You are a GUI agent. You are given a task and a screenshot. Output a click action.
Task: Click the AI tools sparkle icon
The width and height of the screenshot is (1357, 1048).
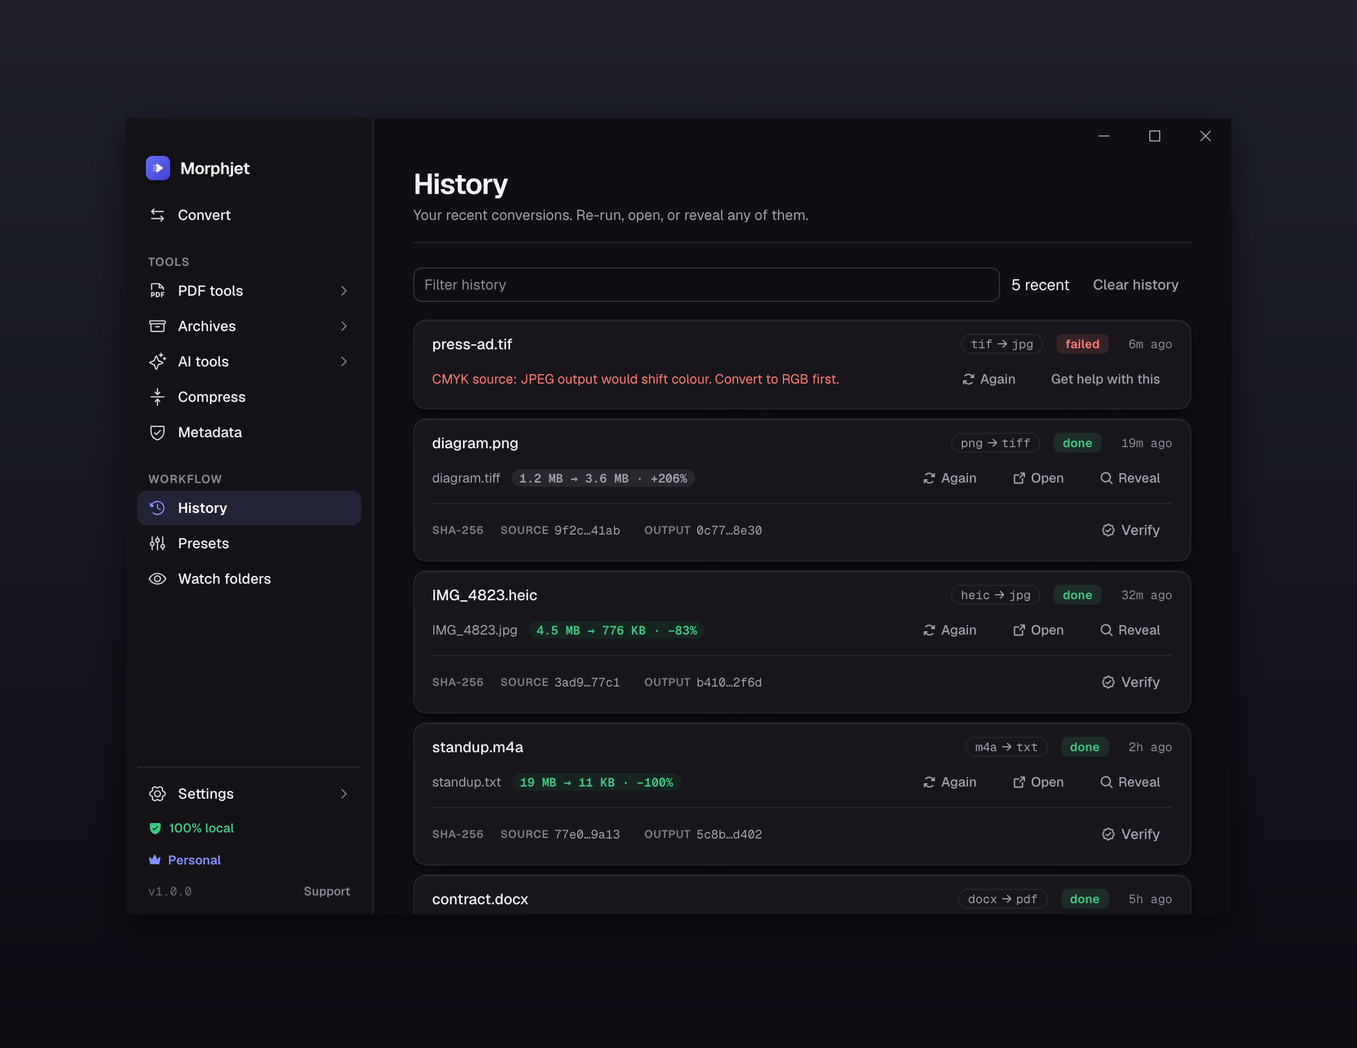pos(157,361)
